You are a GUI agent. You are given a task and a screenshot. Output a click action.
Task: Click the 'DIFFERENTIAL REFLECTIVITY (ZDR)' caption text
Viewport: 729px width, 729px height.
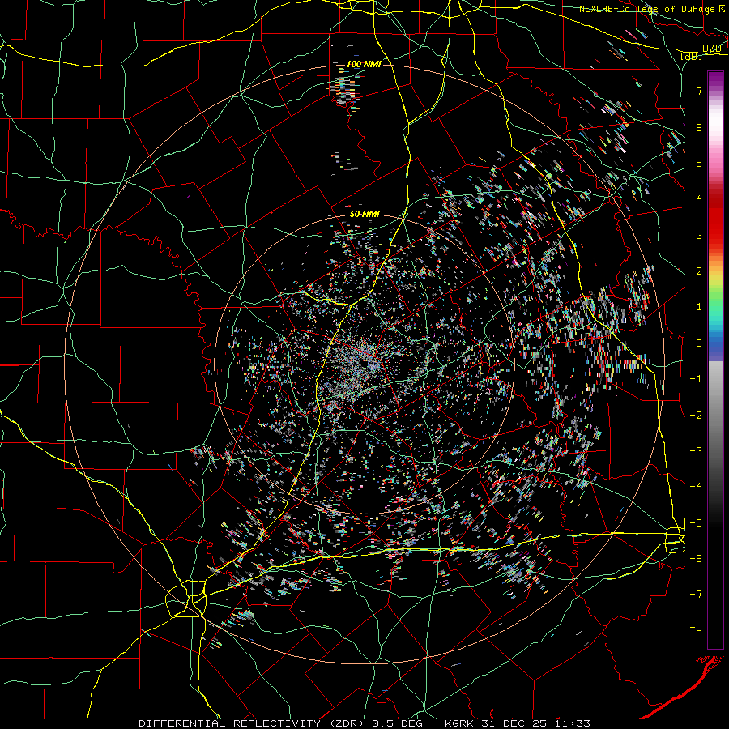(x=253, y=723)
